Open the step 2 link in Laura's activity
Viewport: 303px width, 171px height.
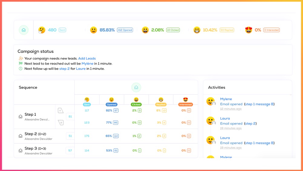(x=250, y=124)
